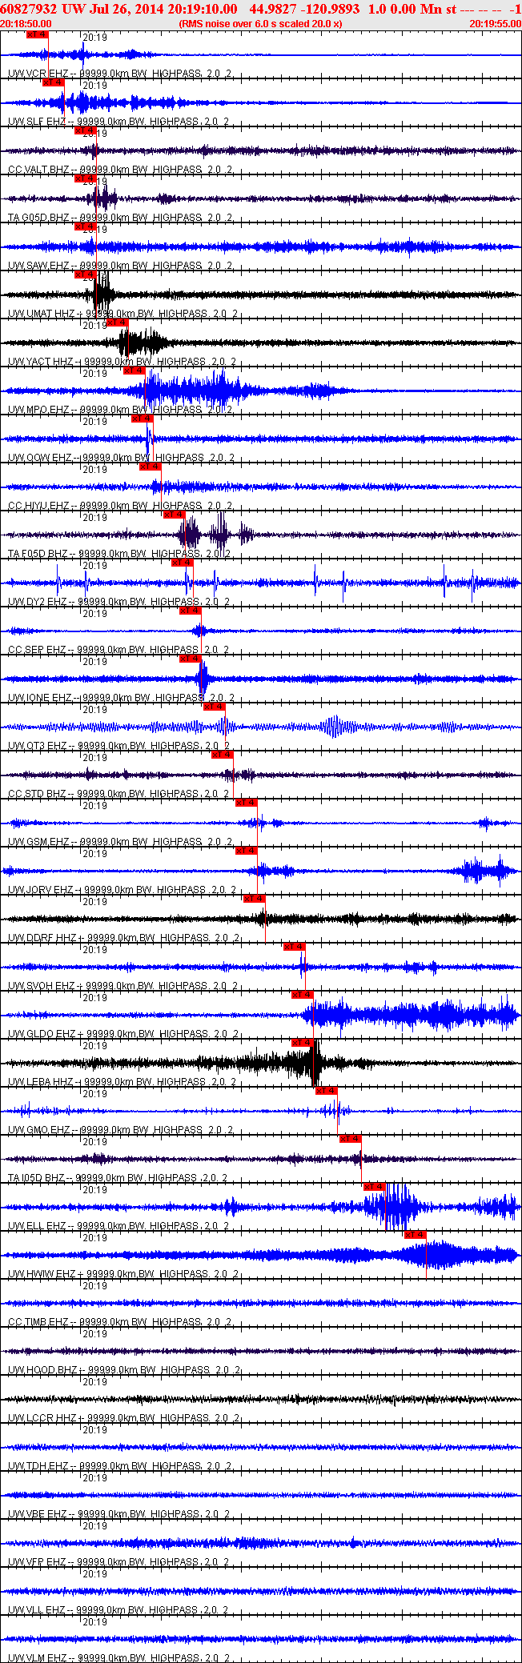Click red pick flag on TA.F05D trace
This screenshot has width=522, height=1663.
click(174, 515)
